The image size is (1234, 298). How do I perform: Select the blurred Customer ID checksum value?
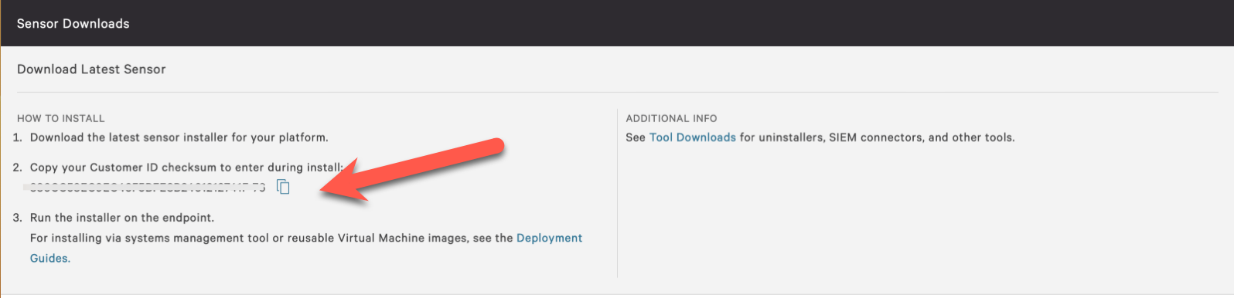[x=144, y=187]
